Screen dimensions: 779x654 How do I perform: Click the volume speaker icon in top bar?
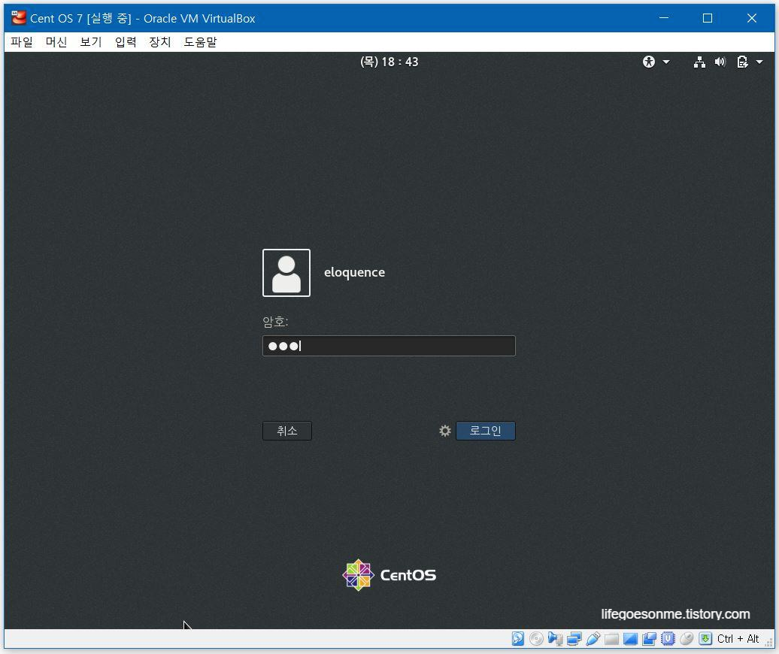coord(720,62)
